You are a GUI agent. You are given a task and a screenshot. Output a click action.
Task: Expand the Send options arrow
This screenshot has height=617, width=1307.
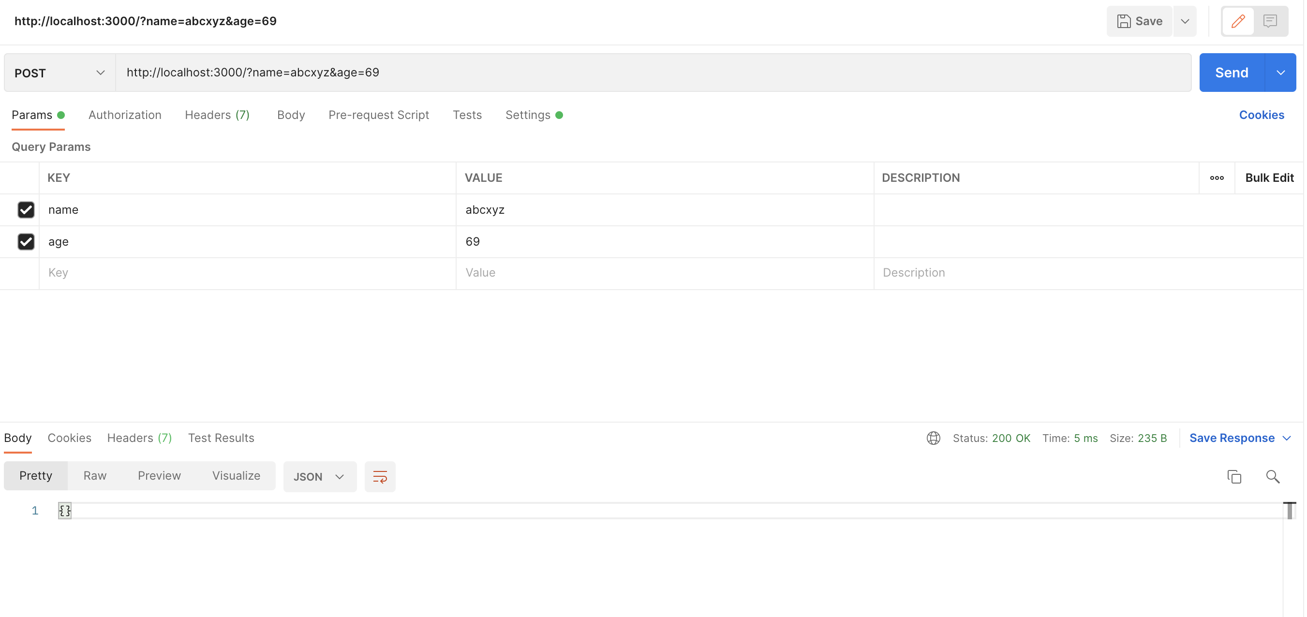pos(1280,73)
